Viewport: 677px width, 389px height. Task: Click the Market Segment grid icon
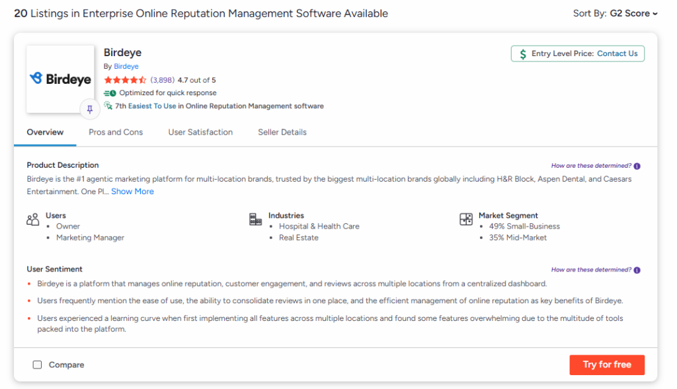tap(466, 219)
